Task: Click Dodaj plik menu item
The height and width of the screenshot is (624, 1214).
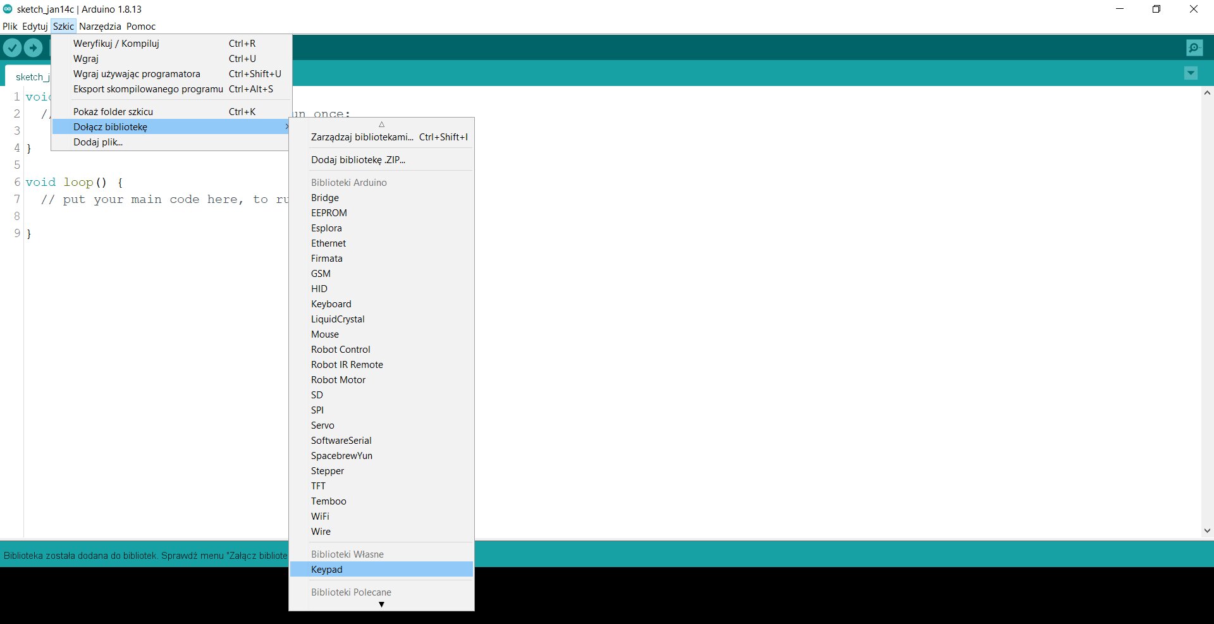Action: [98, 142]
